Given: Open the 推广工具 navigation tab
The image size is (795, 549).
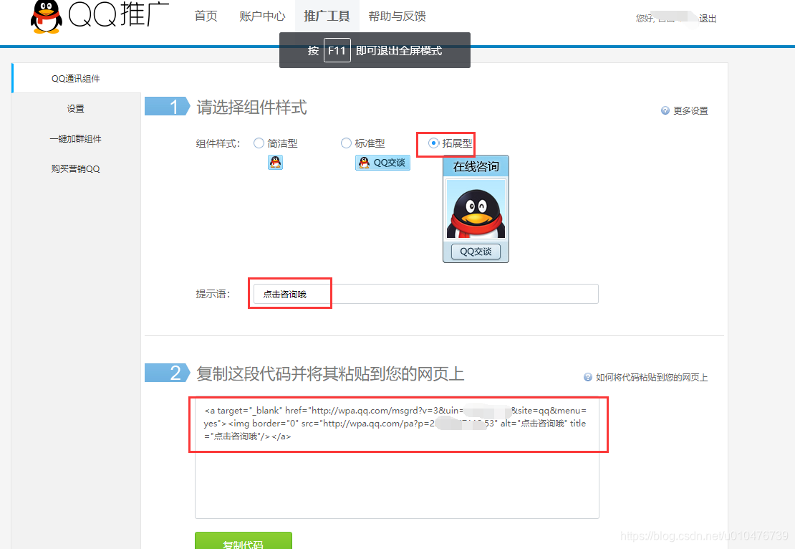Looking at the screenshot, I should tap(327, 16).
